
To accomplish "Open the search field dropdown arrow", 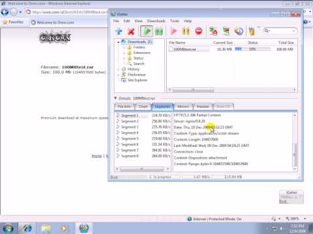I will pyautogui.click(x=293, y=31).
